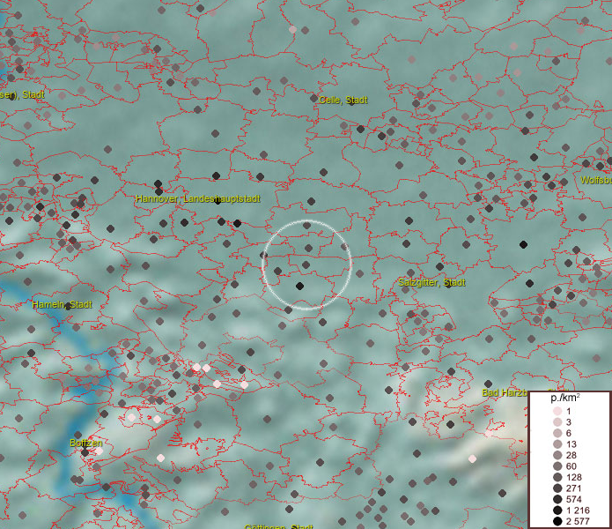Click the Salzgitter, Stadt label

point(431,282)
